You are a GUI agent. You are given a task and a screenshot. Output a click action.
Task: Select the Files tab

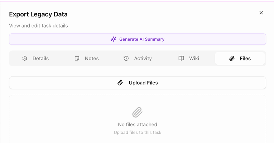pyautogui.click(x=240, y=59)
